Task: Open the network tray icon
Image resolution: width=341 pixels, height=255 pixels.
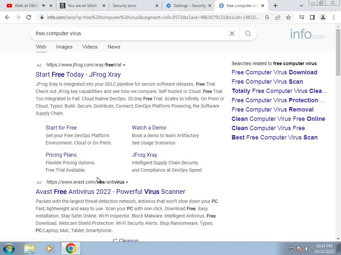Action: 291,249
